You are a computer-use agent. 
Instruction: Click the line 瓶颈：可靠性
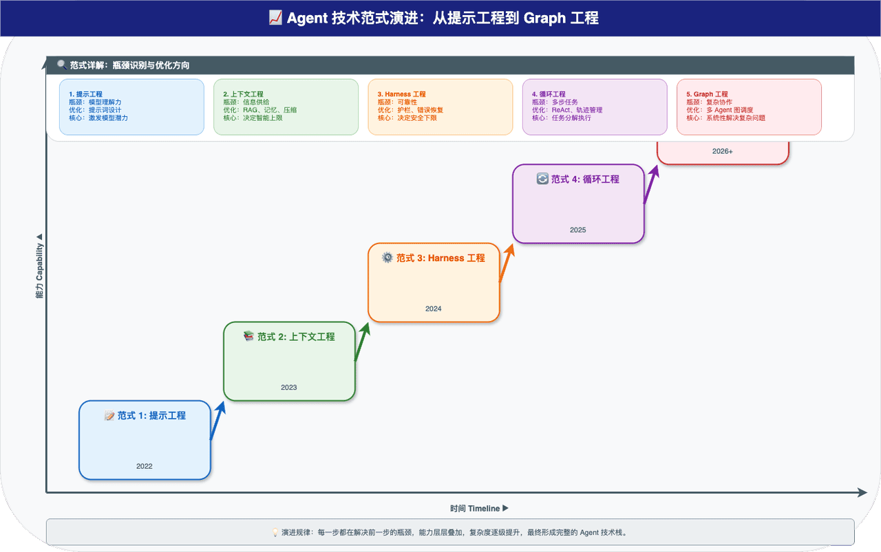[397, 102]
